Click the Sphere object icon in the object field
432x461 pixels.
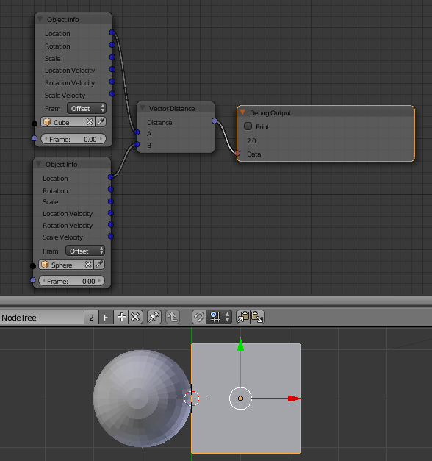[45, 264]
